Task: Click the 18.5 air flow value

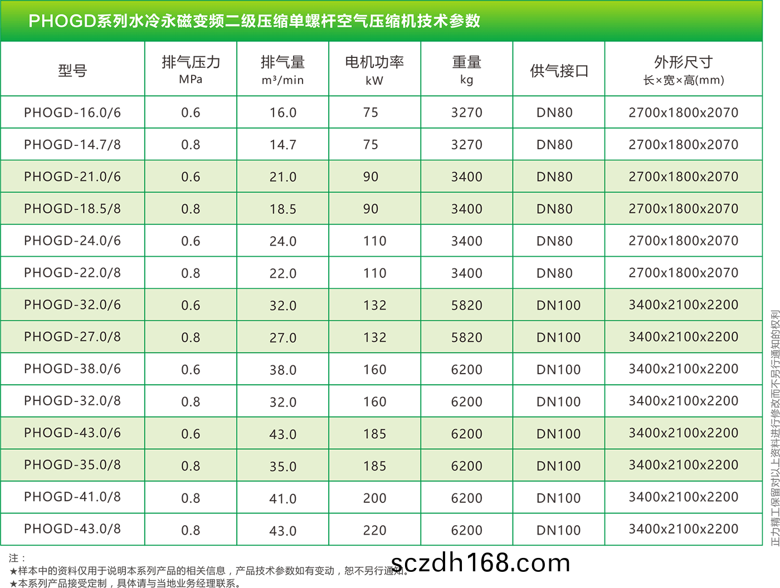Action: click(x=283, y=209)
